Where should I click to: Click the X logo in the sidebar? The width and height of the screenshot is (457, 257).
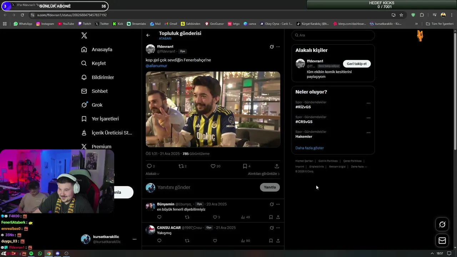(84, 35)
